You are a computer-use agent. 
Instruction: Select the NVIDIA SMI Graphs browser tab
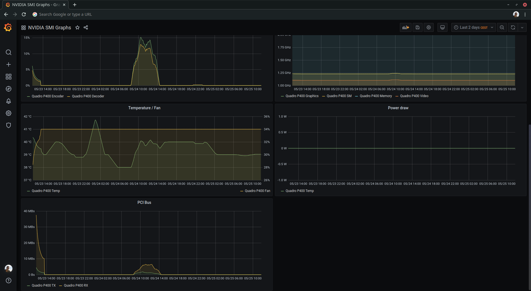(x=35, y=5)
